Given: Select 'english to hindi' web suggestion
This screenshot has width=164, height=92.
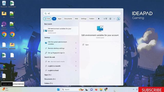Looking at the screenshot, I should coord(59,71).
